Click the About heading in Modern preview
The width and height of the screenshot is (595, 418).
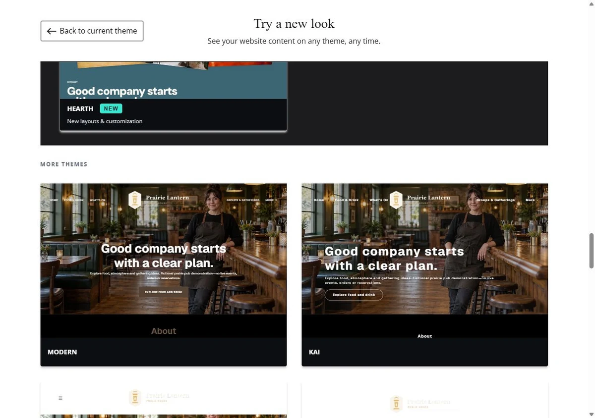[164, 331]
